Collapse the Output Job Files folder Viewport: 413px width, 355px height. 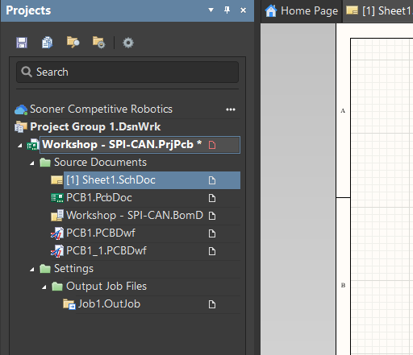coord(44,287)
